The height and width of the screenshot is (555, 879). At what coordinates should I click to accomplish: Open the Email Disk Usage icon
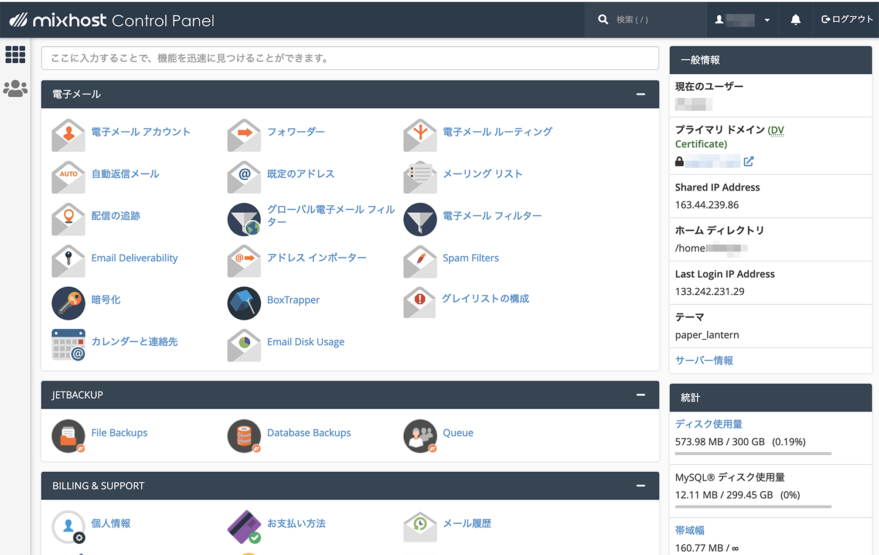click(x=244, y=345)
